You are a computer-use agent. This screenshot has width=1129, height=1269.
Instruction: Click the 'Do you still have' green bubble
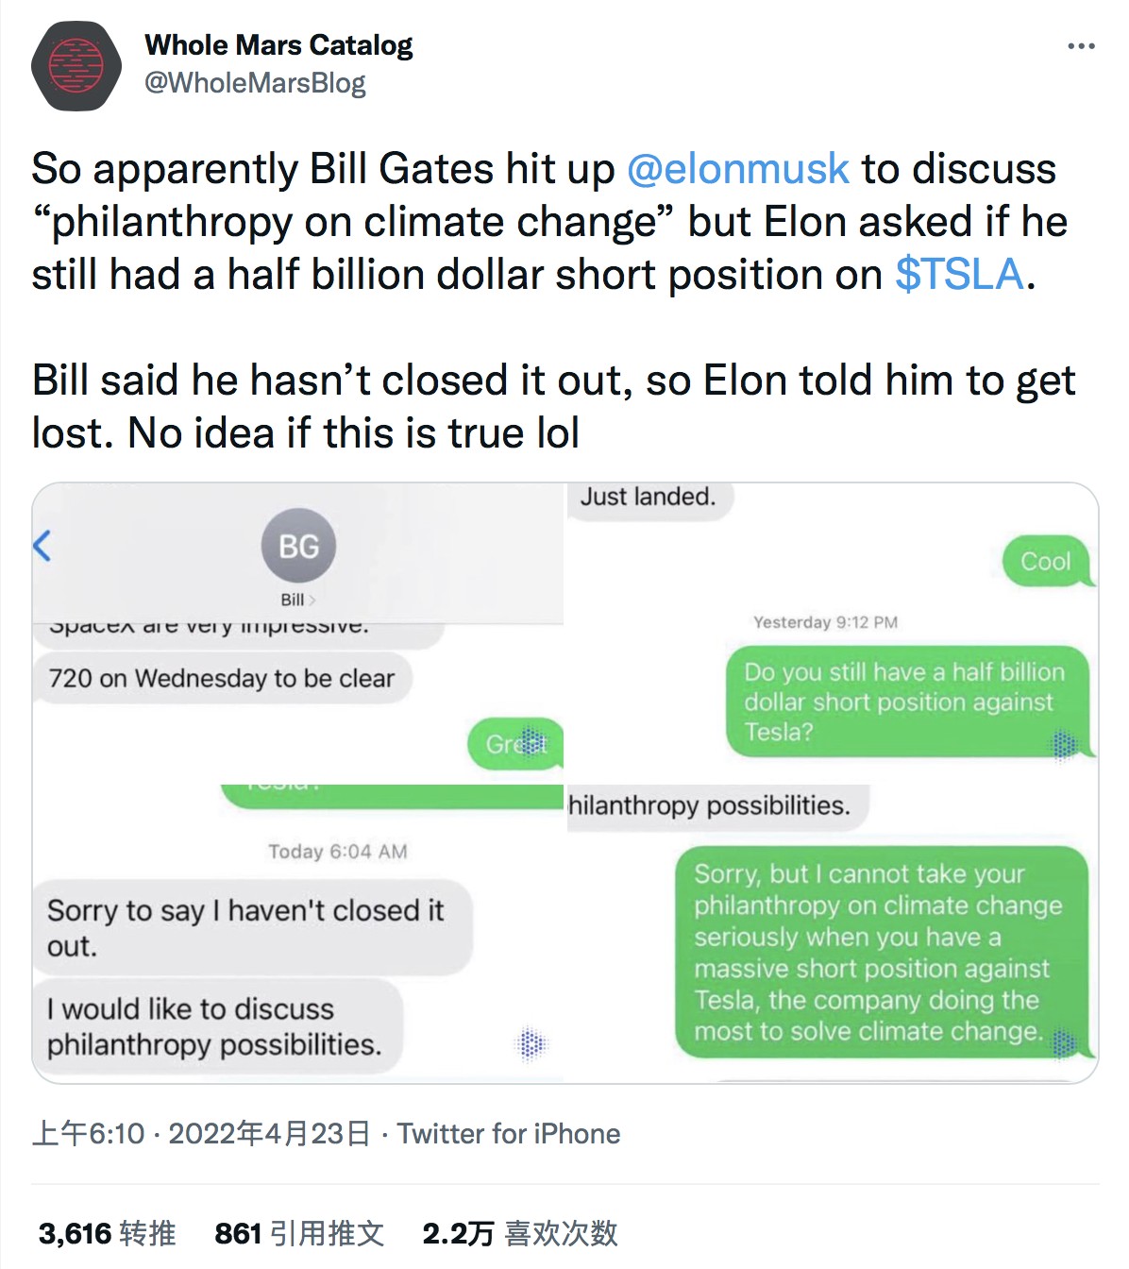pyautogui.click(x=906, y=702)
